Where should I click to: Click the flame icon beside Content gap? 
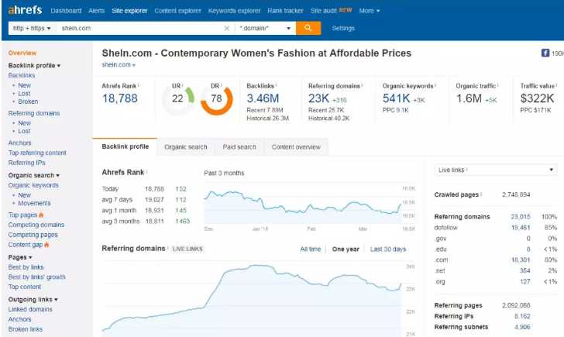point(46,245)
